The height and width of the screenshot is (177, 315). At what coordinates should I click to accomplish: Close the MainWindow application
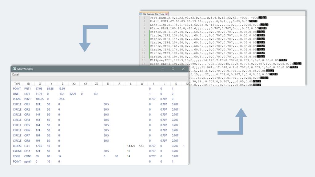pos(183,69)
